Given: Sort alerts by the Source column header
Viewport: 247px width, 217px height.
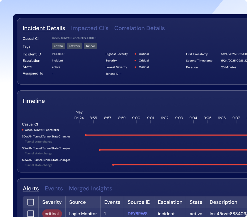Looking at the screenshot, I should pos(78,202).
